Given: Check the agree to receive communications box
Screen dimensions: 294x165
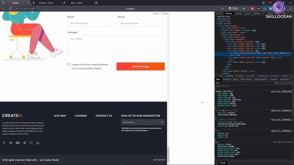Looking at the screenshot, I should coord(69,65).
